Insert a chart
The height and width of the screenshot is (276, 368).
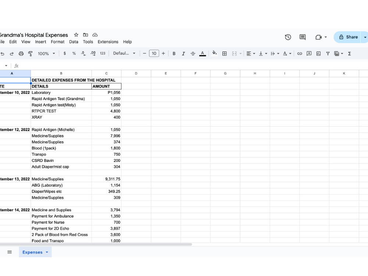[318, 53]
